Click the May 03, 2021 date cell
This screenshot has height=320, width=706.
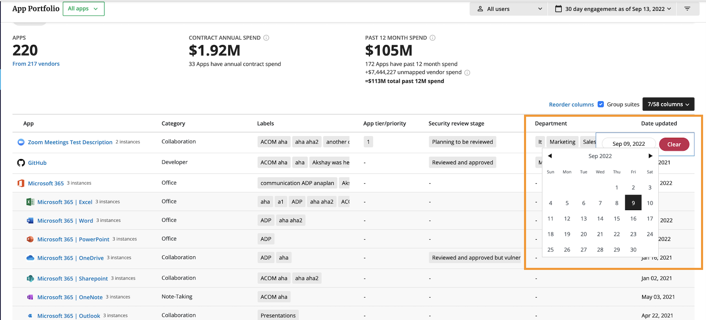[x=658, y=297]
